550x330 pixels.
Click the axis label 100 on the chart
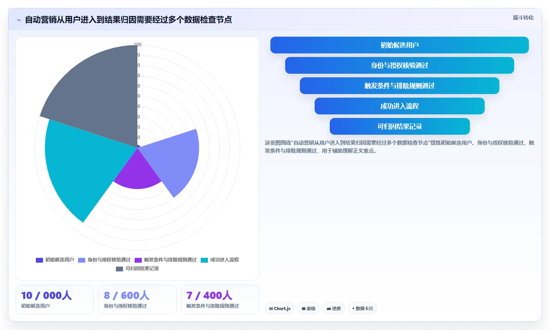tap(137, 45)
